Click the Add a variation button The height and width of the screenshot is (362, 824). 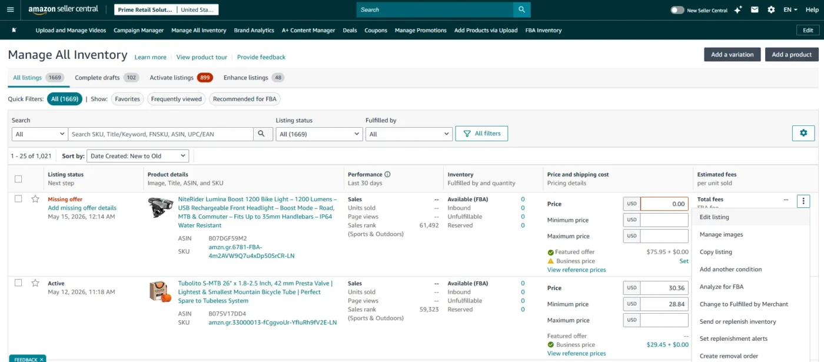(x=732, y=54)
